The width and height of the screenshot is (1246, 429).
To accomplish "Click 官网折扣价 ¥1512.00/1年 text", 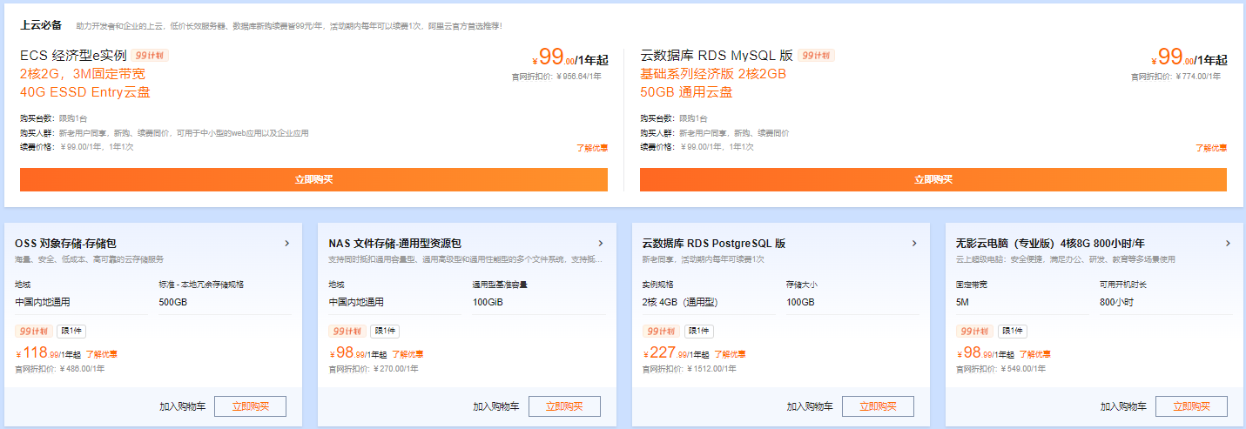I will tap(689, 369).
